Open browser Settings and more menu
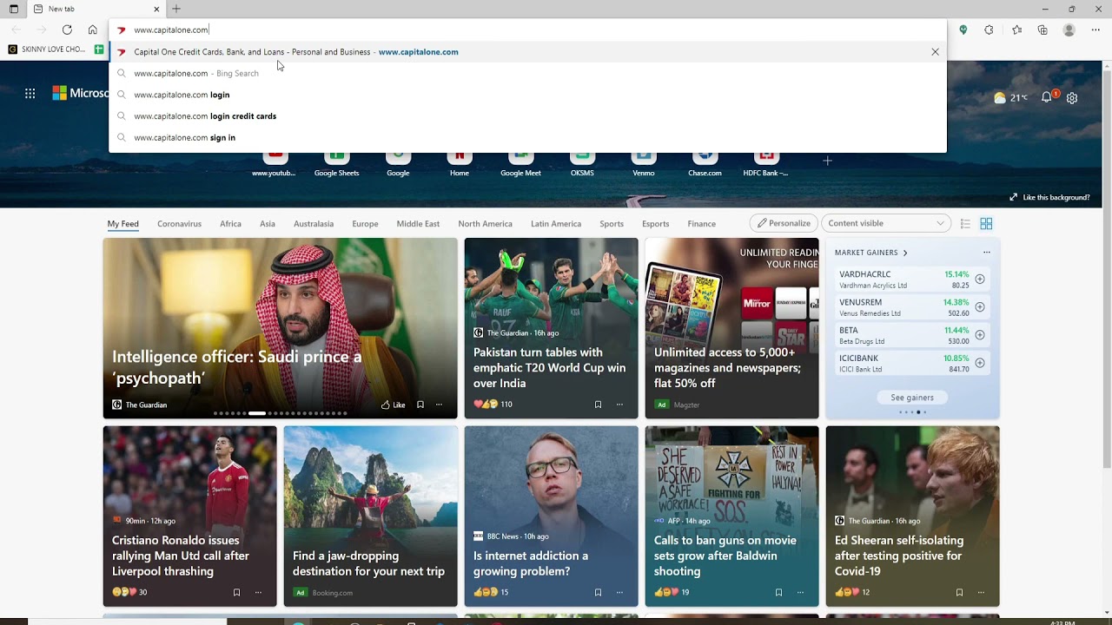 1096,30
